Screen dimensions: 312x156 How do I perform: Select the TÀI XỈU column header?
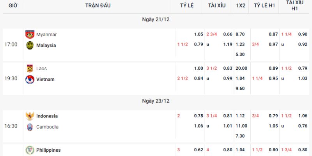pyautogui.click(x=217, y=5)
